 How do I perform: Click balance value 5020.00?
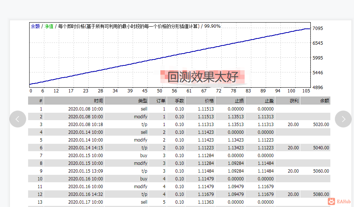click(321, 124)
